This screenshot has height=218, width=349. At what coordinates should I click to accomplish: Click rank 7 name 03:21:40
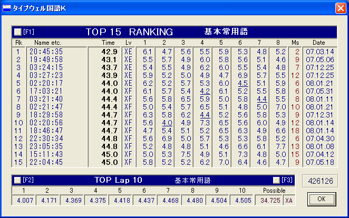[x=46, y=99]
